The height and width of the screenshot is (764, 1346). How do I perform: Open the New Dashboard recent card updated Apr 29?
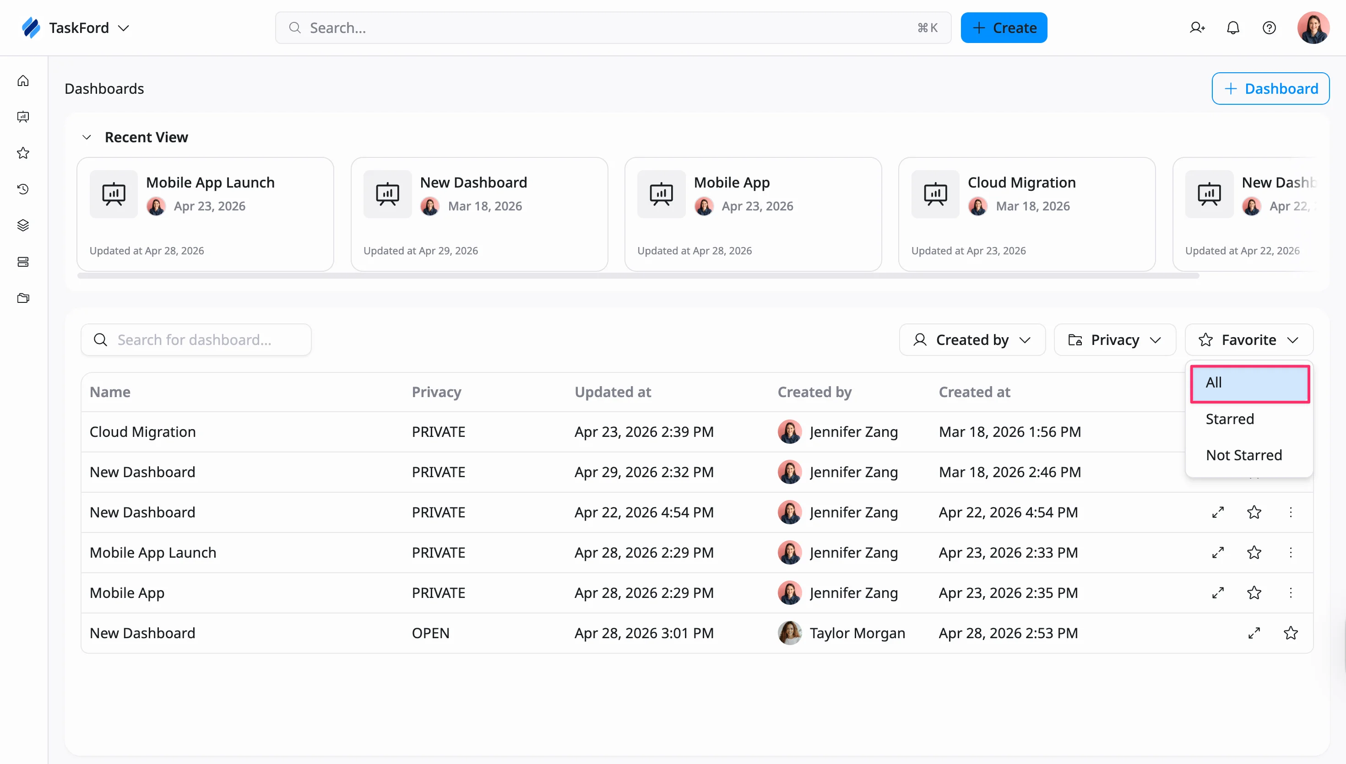click(x=479, y=215)
